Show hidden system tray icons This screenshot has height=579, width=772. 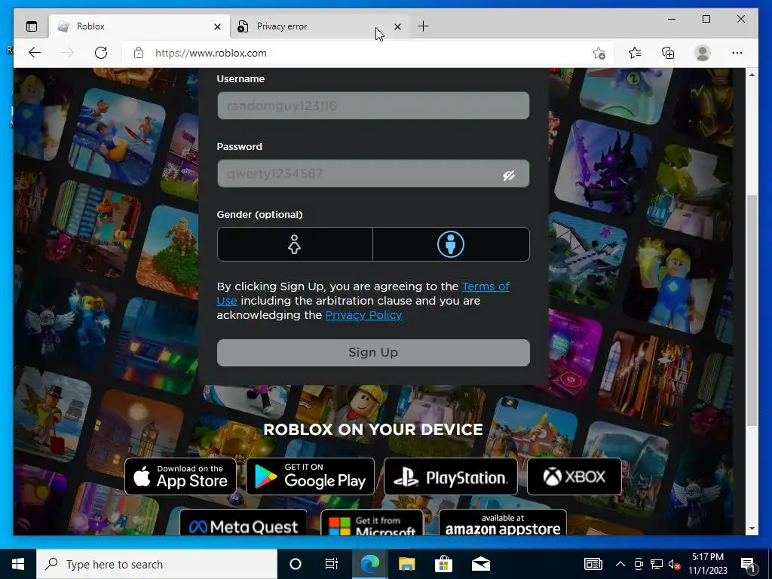pyautogui.click(x=620, y=564)
